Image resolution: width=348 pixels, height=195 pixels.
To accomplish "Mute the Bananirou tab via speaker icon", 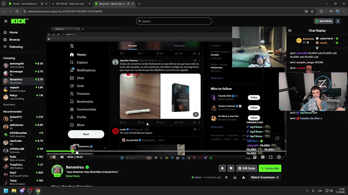I will pyautogui.click(x=128, y=4).
